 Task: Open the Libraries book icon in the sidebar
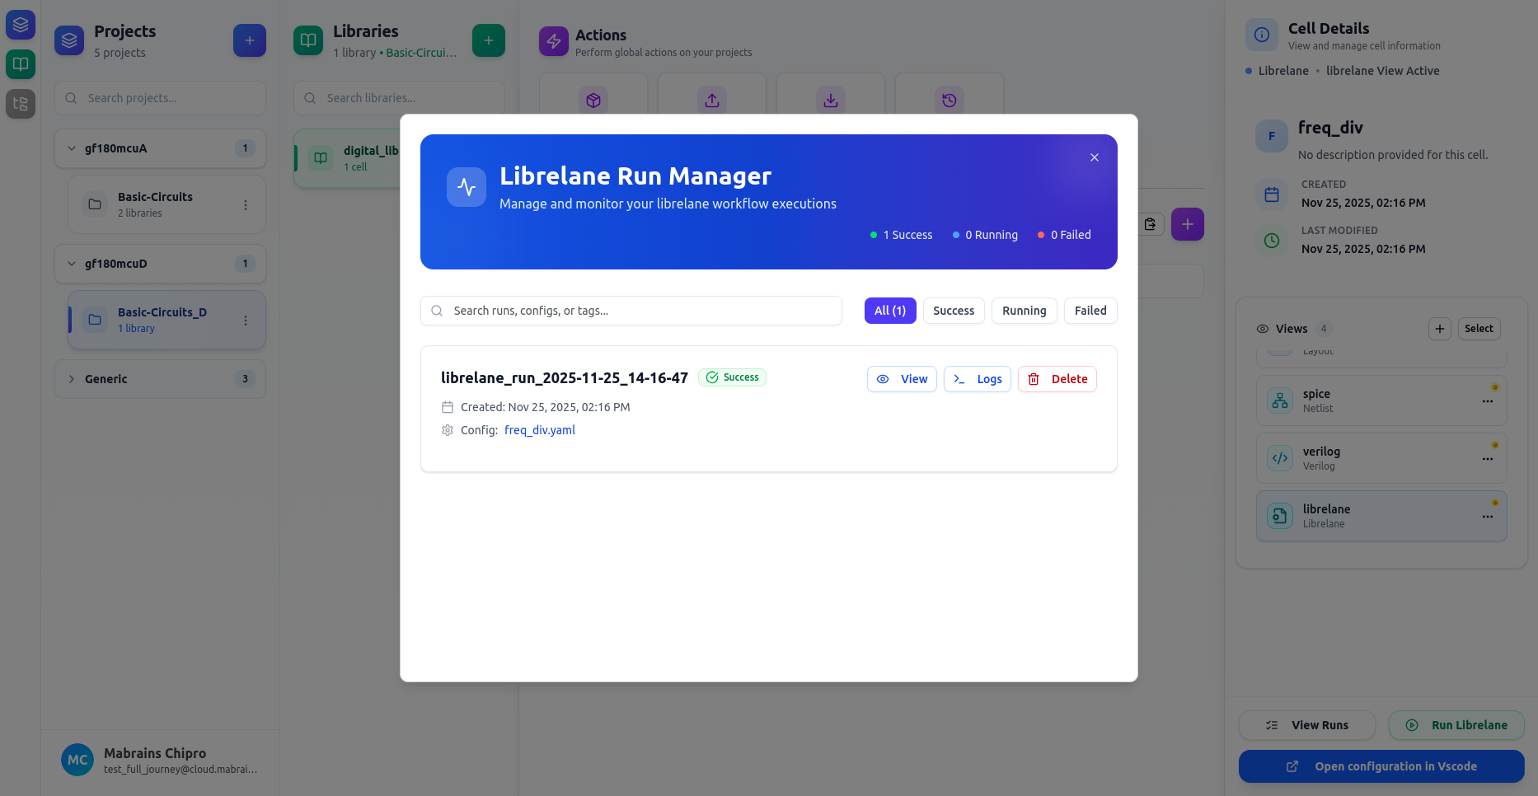click(20, 63)
